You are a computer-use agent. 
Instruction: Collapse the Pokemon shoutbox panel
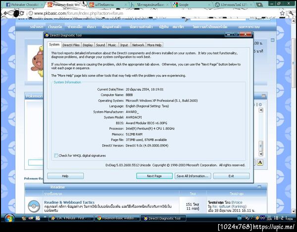[264, 96]
